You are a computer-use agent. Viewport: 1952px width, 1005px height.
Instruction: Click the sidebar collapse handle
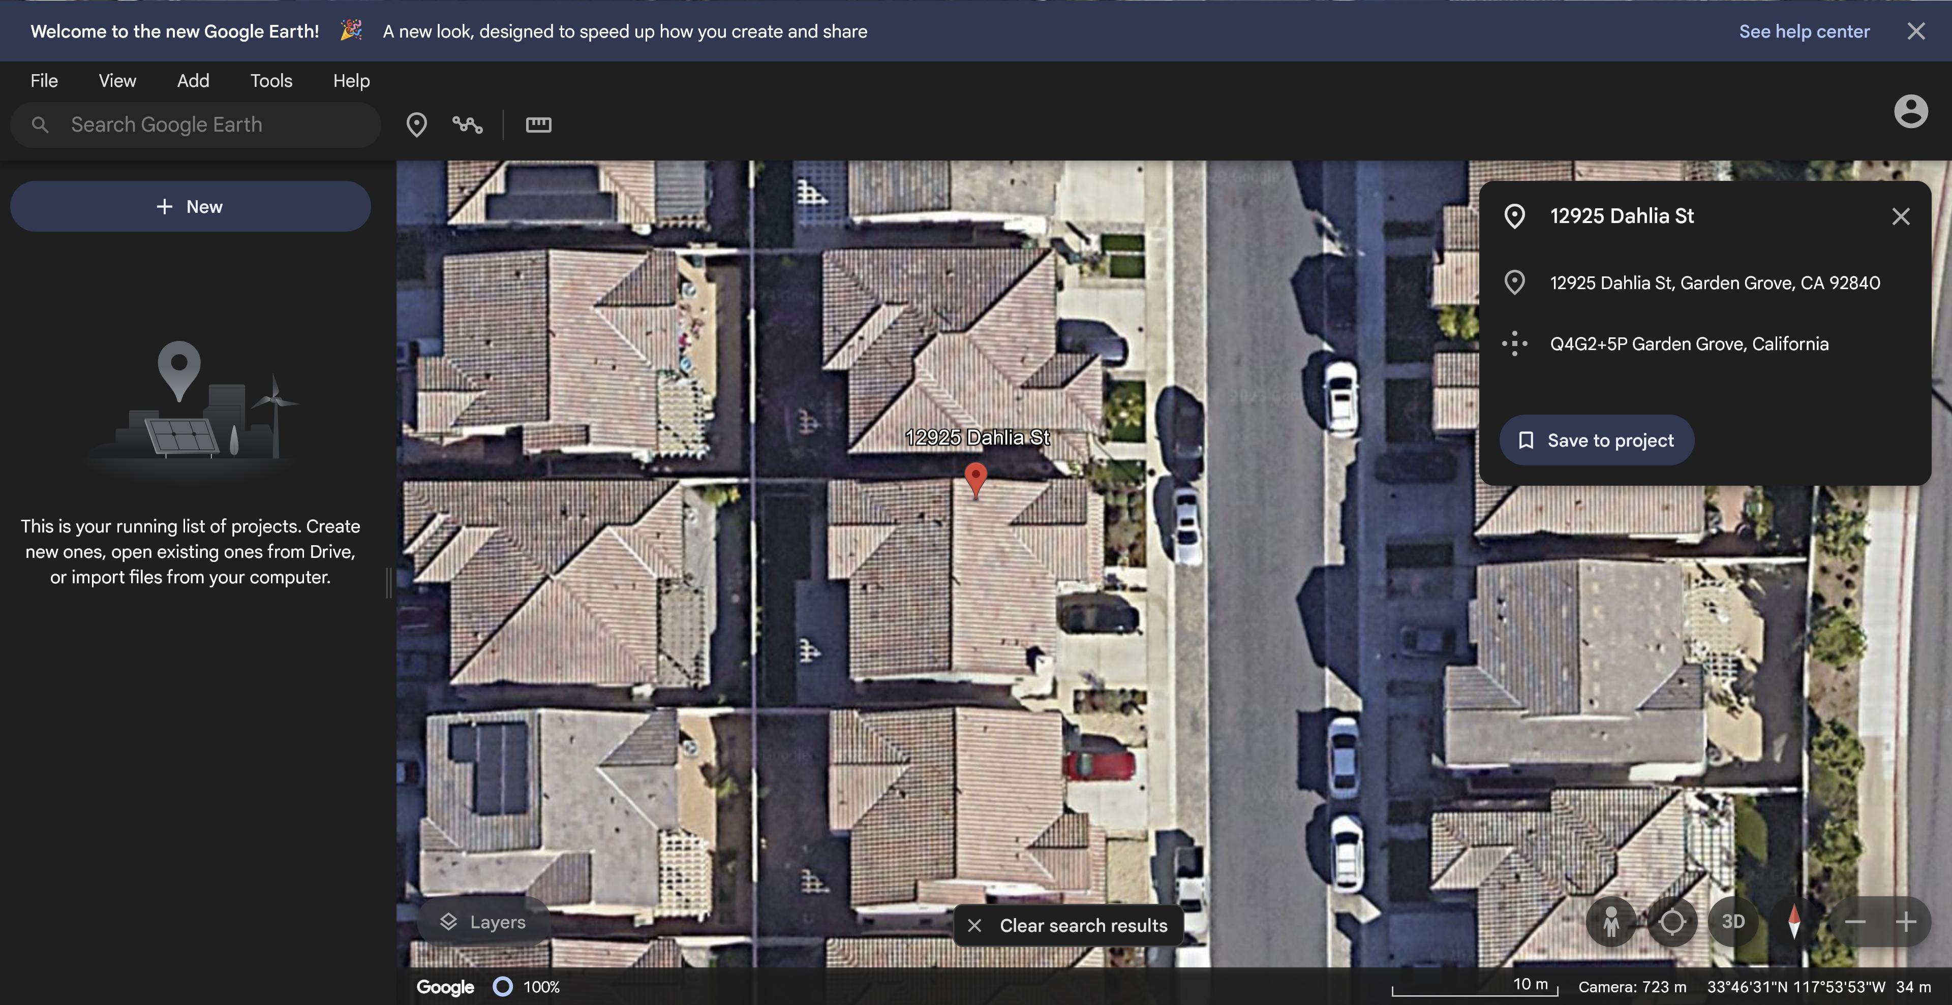point(389,583)
